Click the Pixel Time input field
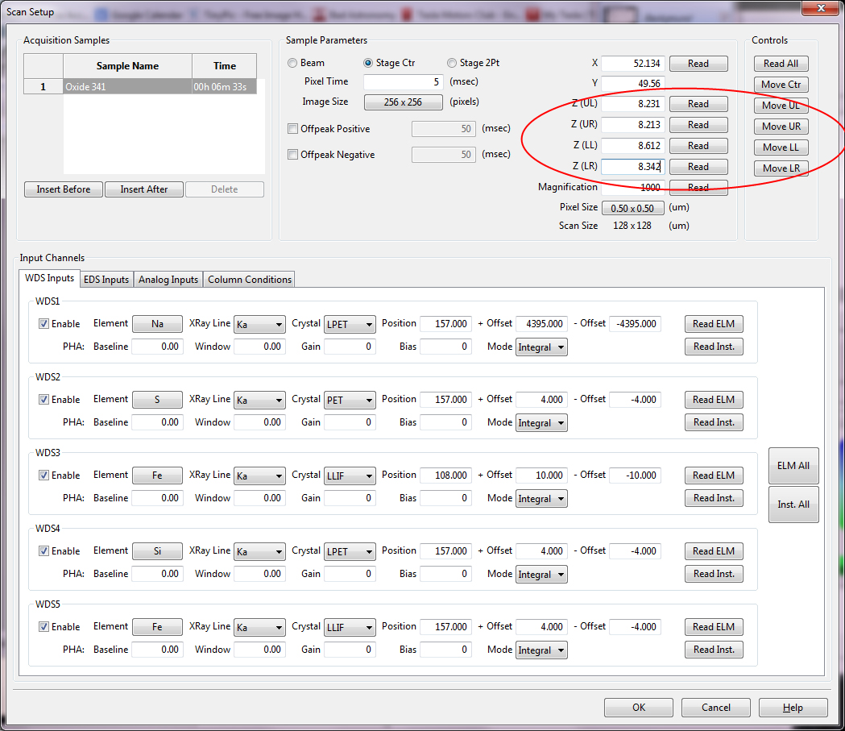Image resolution: width=845 pixels, height=731 pixels. click(404, 81)
